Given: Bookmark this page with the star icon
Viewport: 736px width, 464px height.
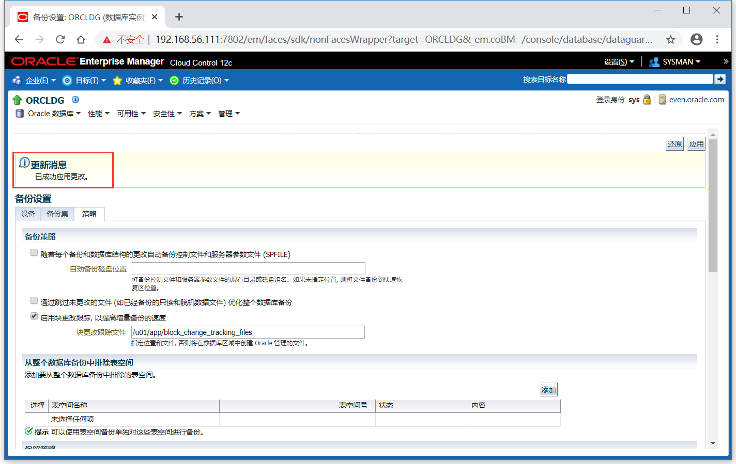Looking at the screenshot, I should pyautogui.click(x=671, y=40).
